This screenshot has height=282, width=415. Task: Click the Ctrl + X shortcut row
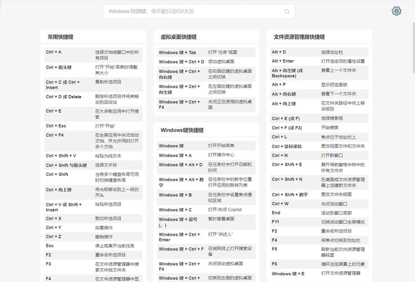[x=93, y=218]
